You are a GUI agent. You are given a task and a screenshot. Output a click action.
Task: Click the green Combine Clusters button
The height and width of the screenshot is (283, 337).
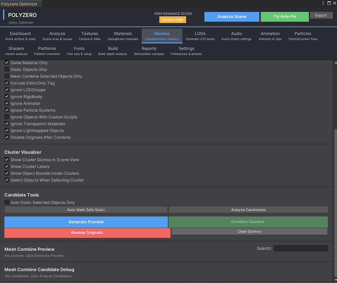click(x=248, y=222)
